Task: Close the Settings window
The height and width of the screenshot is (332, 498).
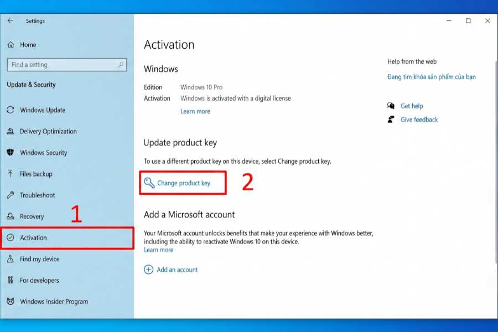Action: (x=487, y=20)
